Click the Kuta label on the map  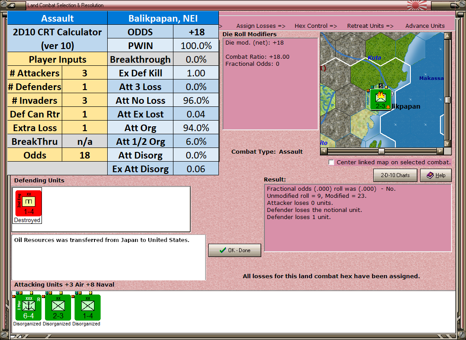click(x=375, y=58)
